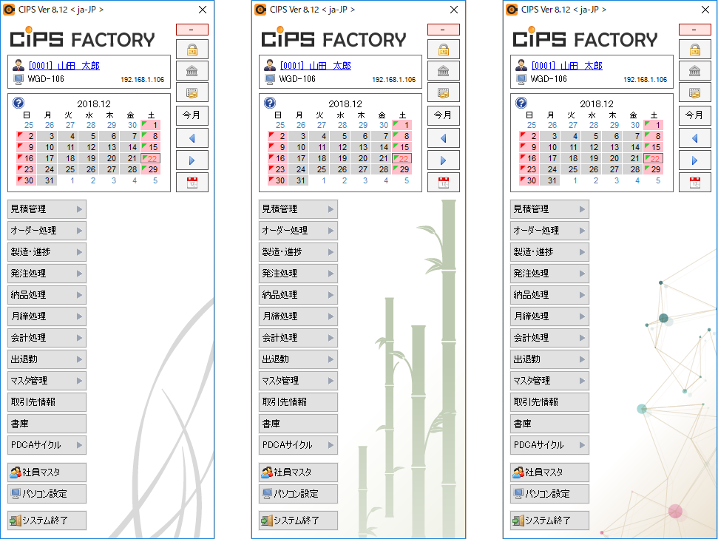Expand オーダー処理 menu in swirl-background window
Viewport: 718px width, 539px height.
pyautogui.click(x=47, y=231)
